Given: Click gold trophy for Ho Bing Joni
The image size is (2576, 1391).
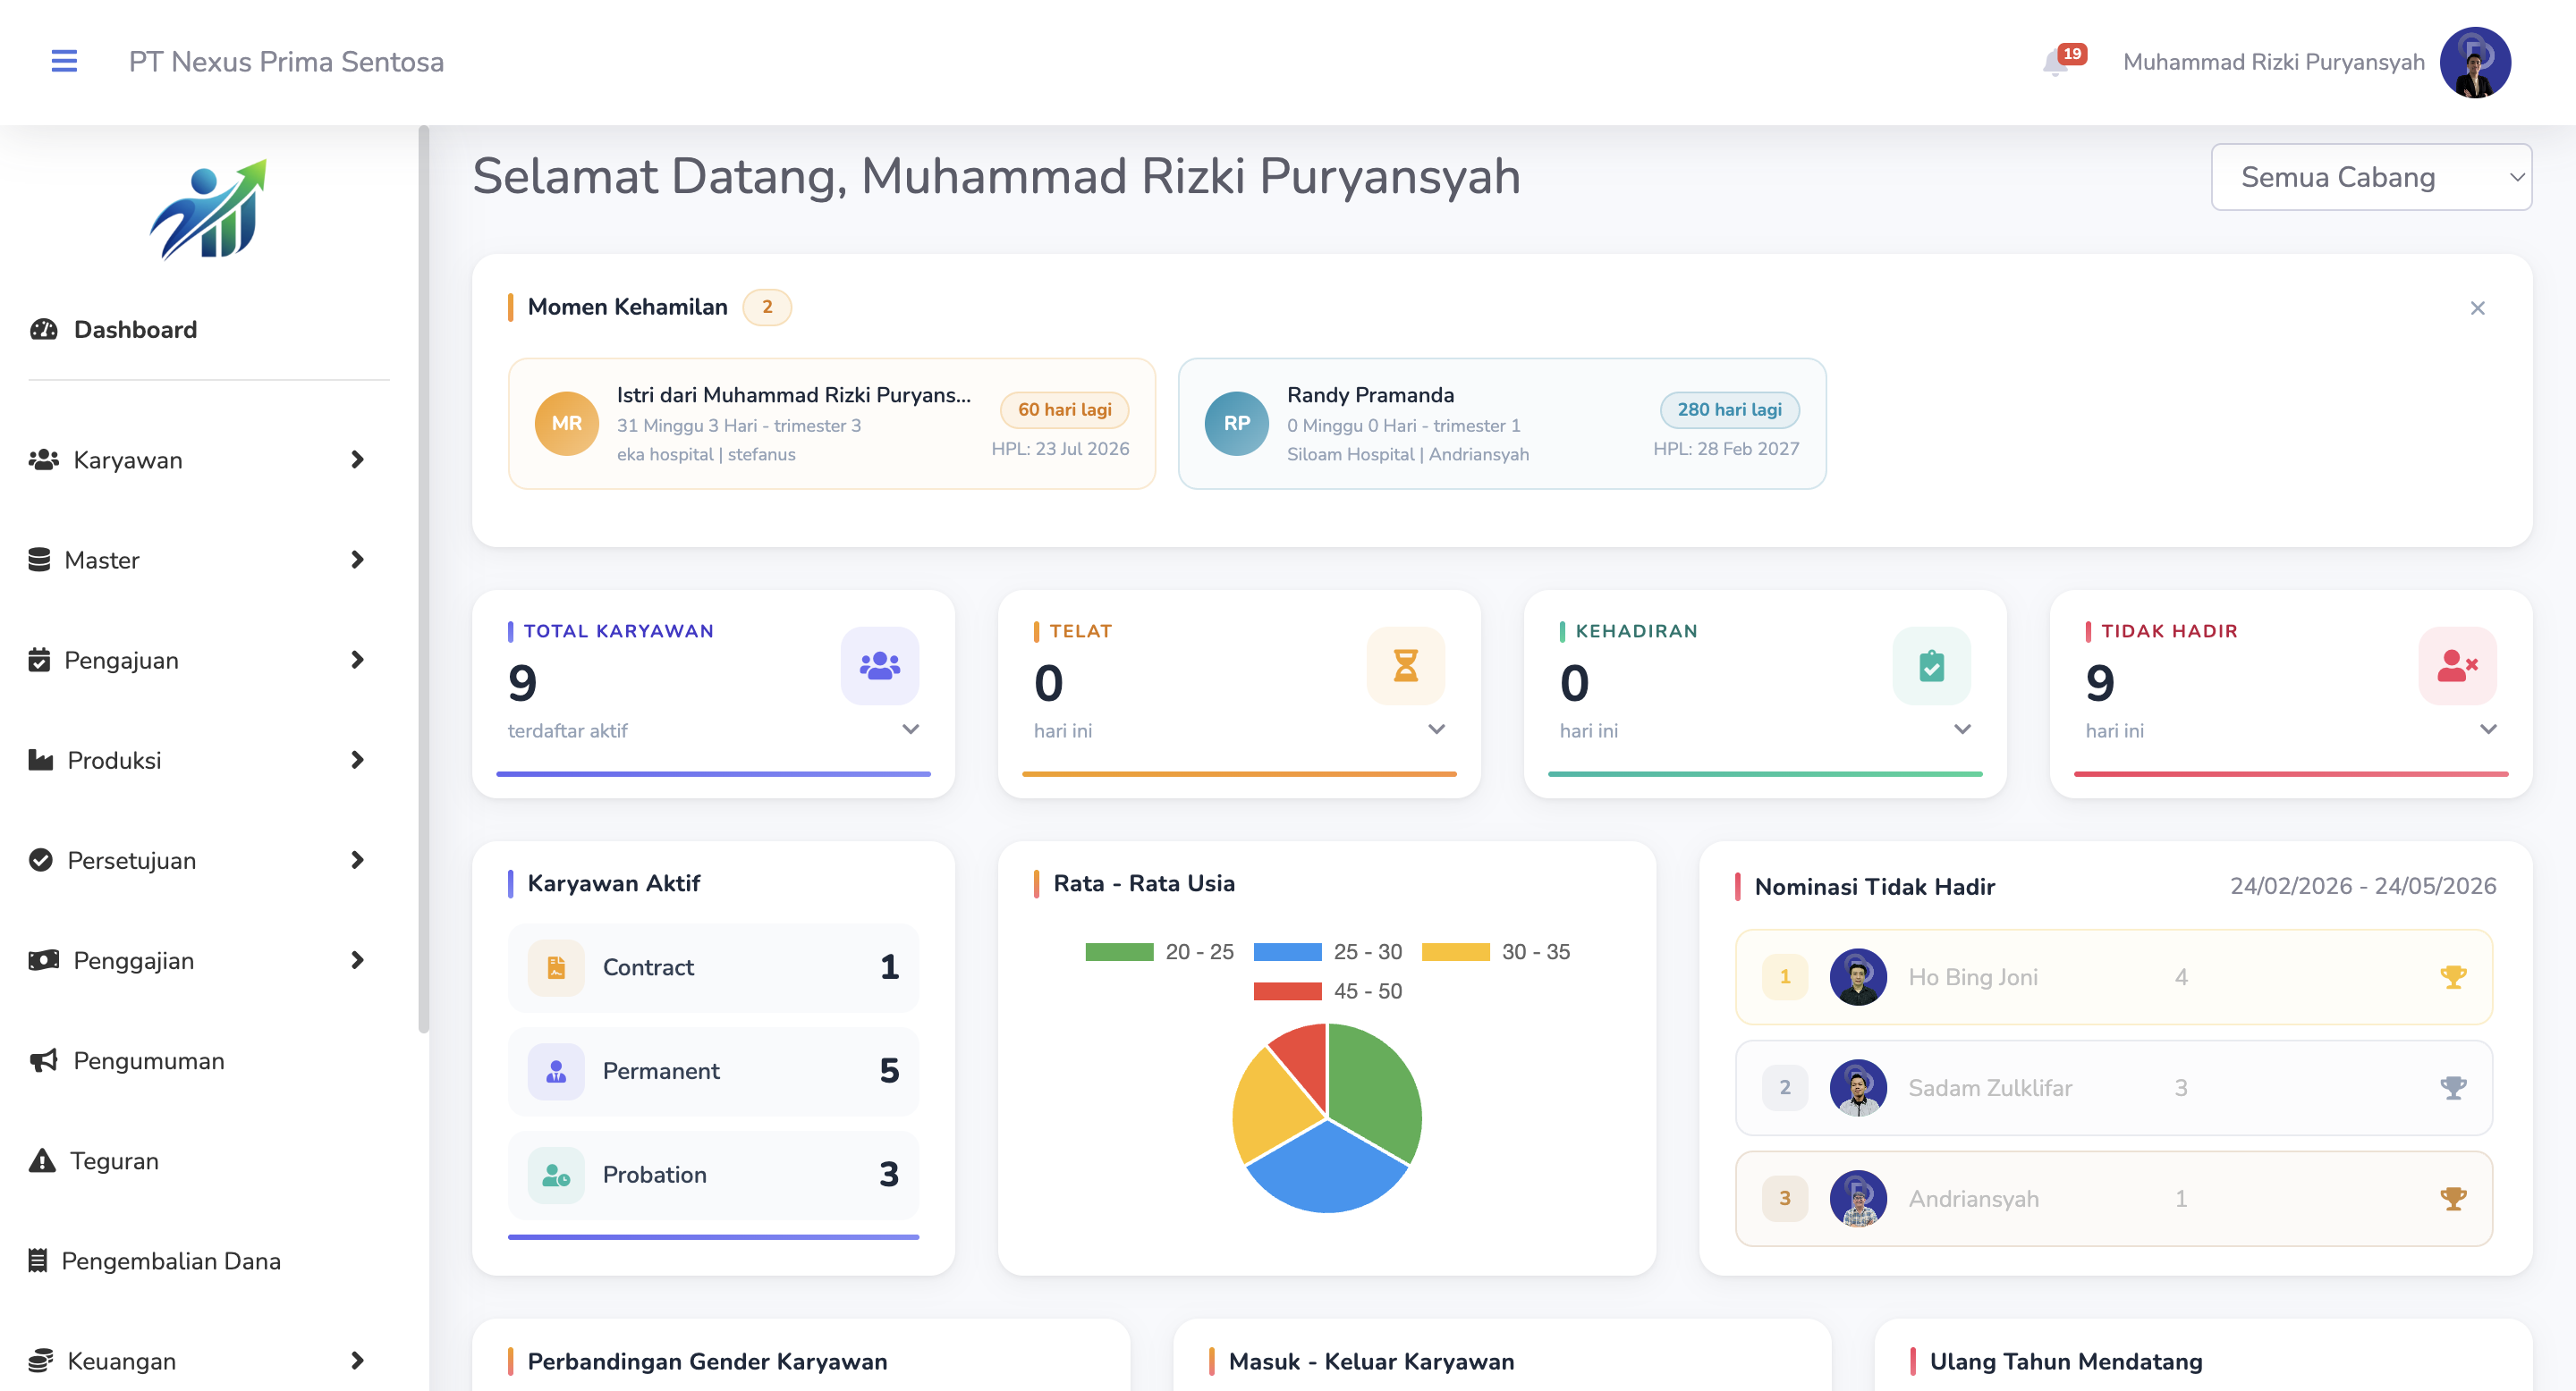Looking at the screenshot, I should click(x=2453, y=976).
